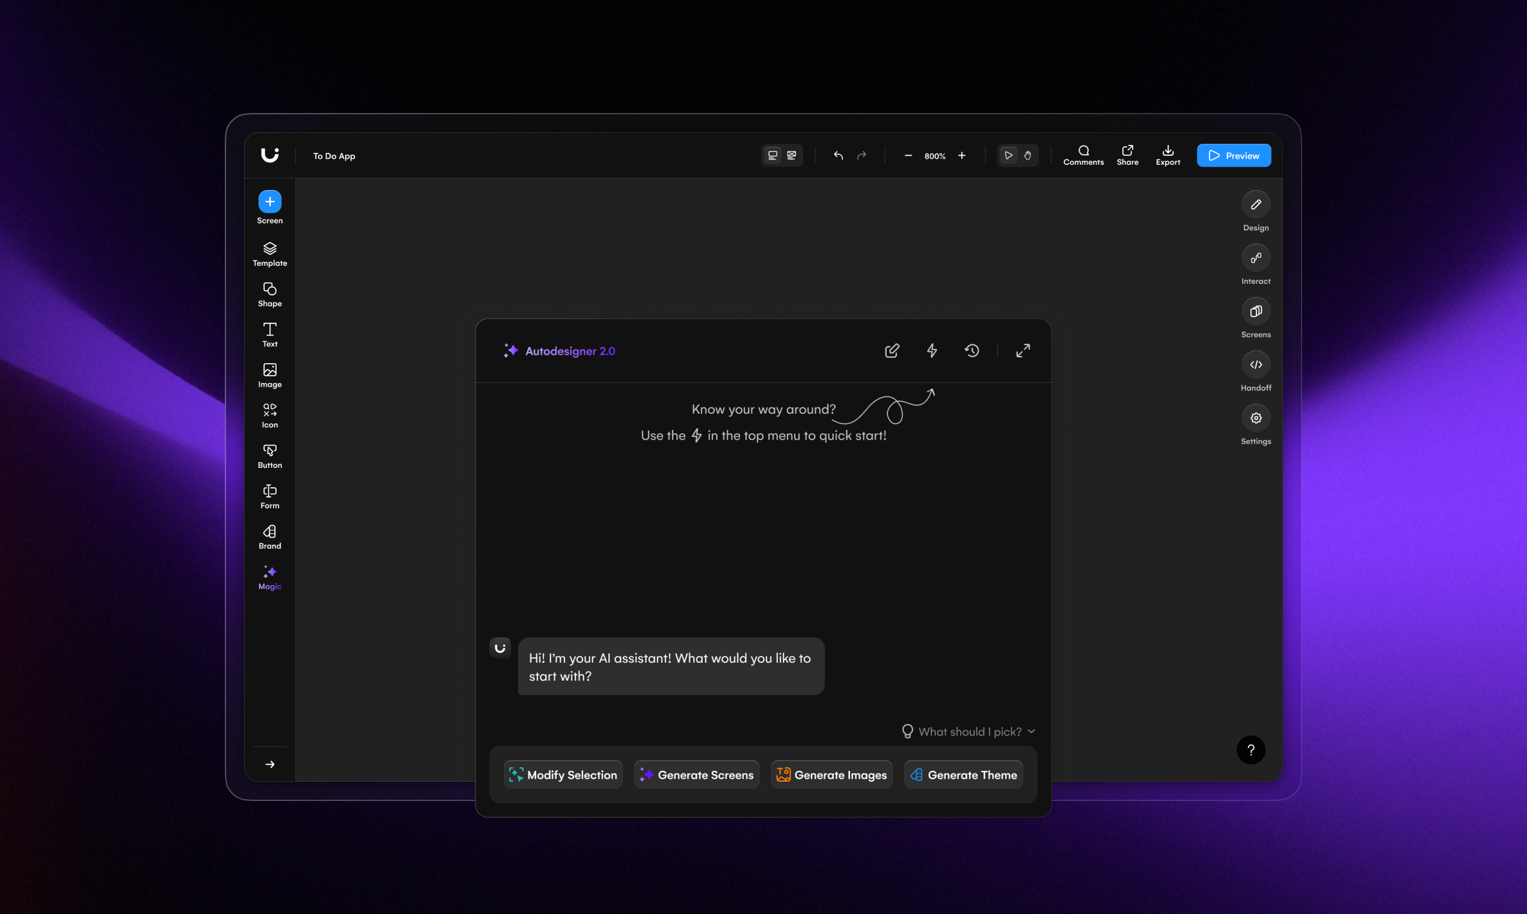This screenshot has height=914, width=1527.
Task: Open the Form elements tool
Action: pyautogui.click(x=270, y=491)
